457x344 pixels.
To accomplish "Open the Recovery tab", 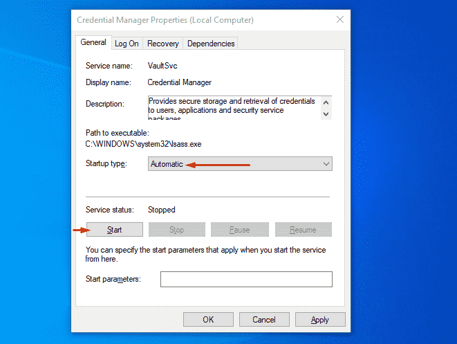I will (162, 44).
